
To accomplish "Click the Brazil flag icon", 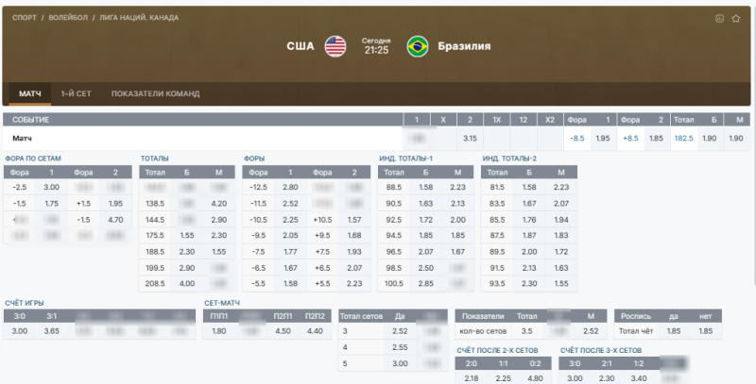I will tap(418, 46).
